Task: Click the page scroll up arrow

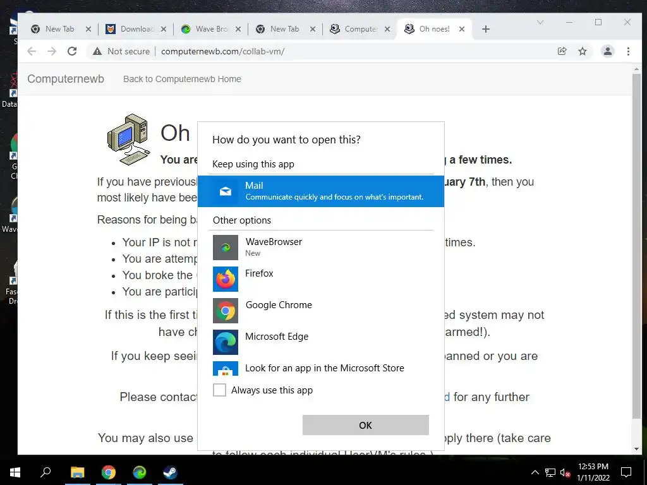Action: click(636, 69)
